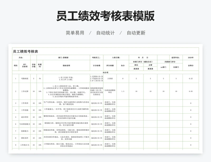Select the 考核员工 label cell
Image resolution: width=211 pixels, height=162 pixels.
click(97, 58)
